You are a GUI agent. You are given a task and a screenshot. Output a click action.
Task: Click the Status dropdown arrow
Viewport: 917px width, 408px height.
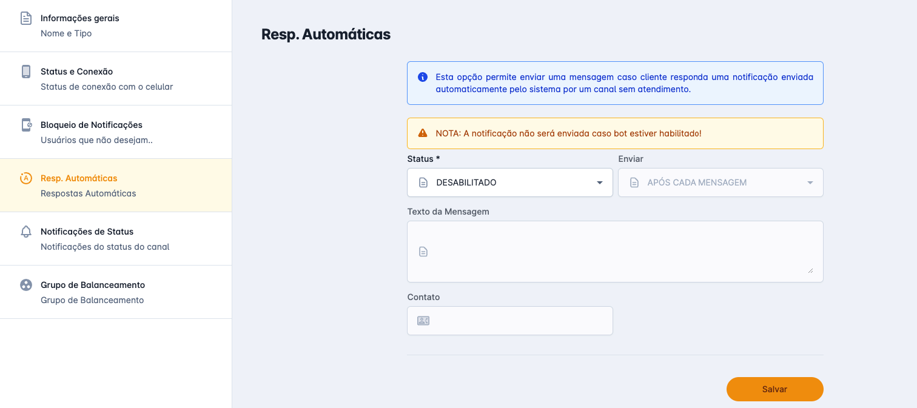[x=599, y=182]
